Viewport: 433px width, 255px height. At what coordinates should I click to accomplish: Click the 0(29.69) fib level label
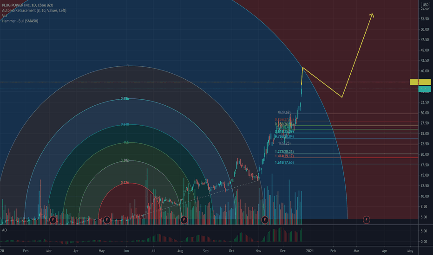pyautogui.click(x=284, y=112)
